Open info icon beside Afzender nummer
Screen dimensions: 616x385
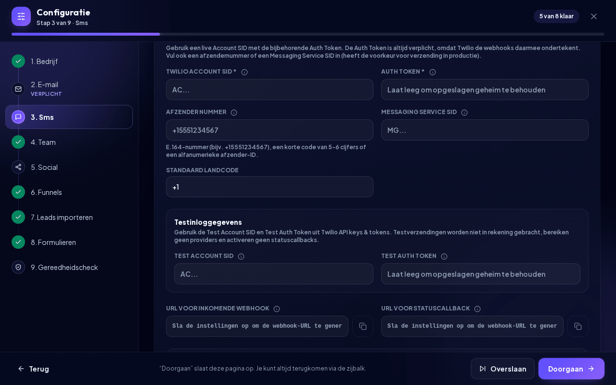(234, 113)
